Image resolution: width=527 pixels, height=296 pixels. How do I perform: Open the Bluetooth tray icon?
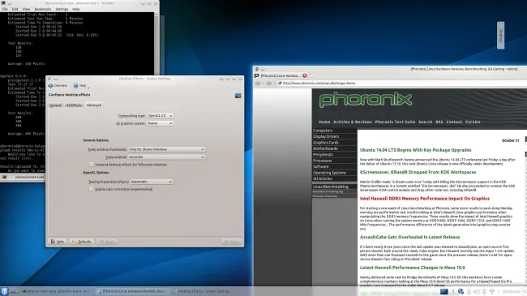(x=484, y=291)
